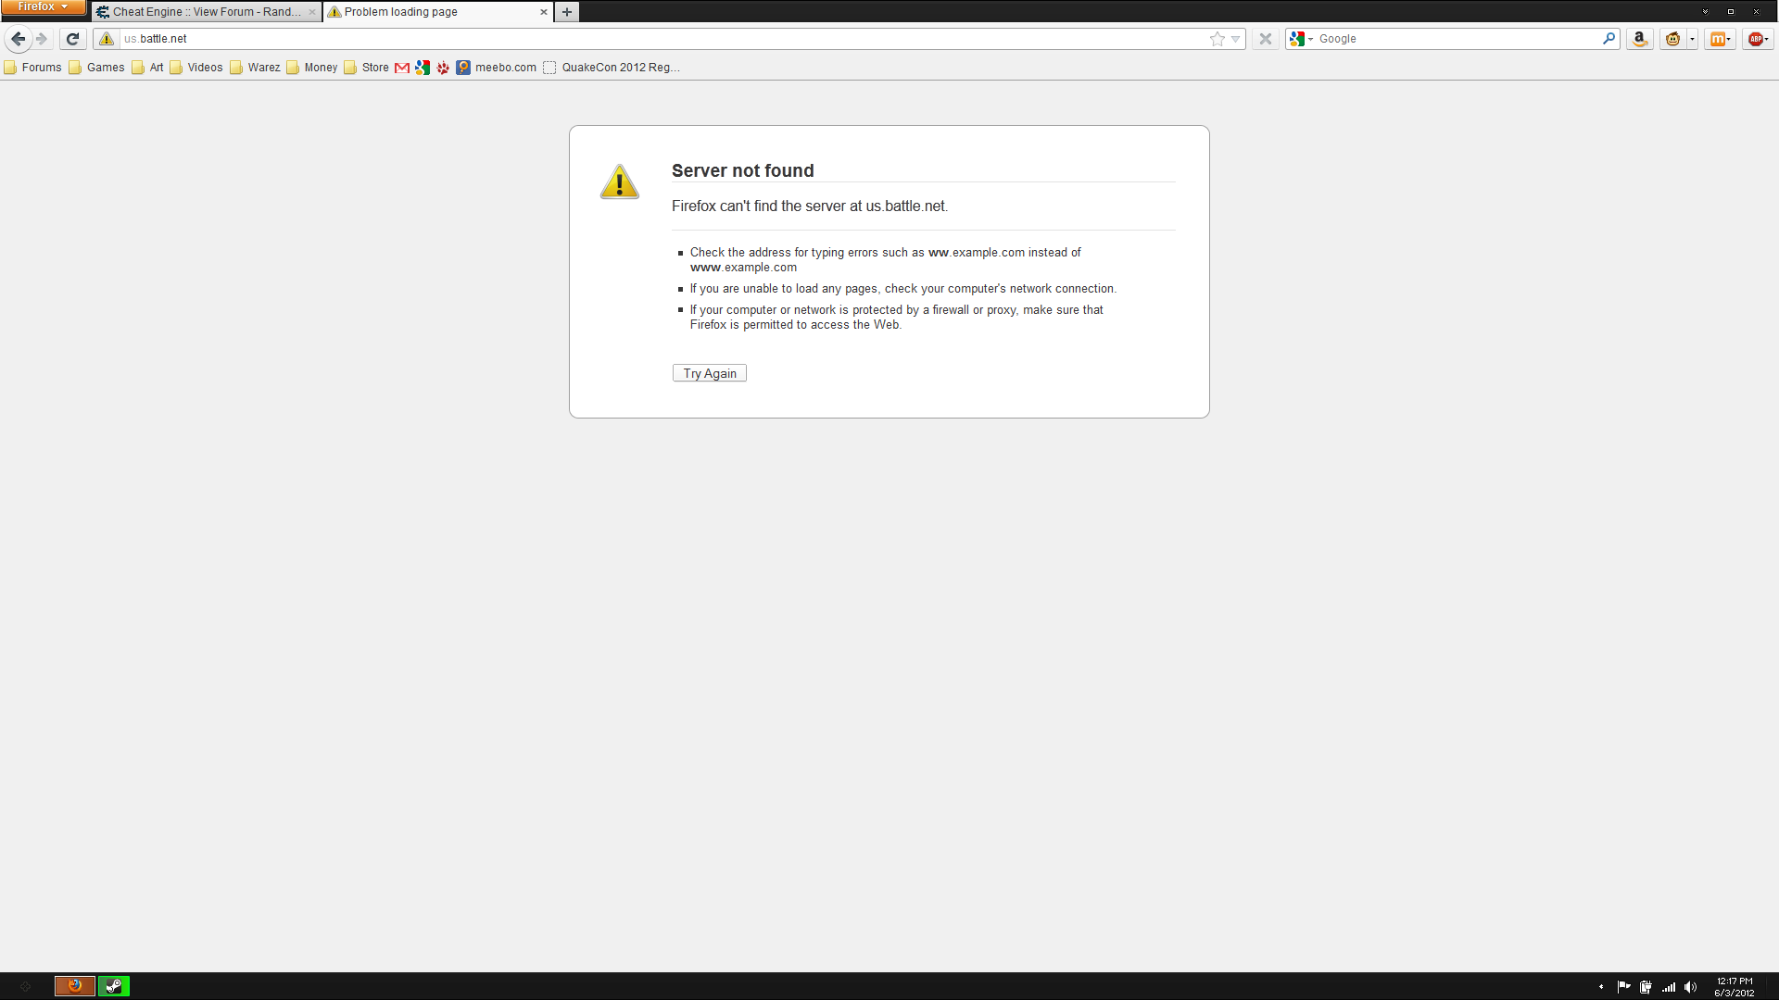Bookmark this page with the star icon
The width and height of the screenshot is (1779, 1000).
point(1218,39)
